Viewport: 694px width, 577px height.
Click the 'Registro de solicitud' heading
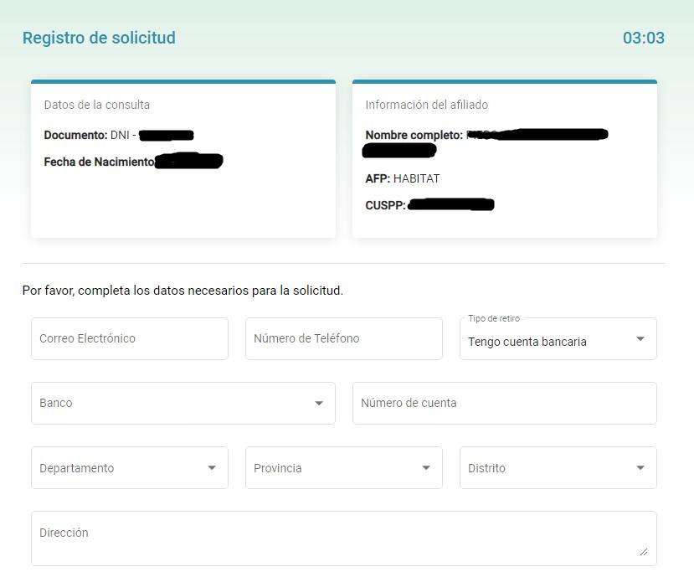99,38
